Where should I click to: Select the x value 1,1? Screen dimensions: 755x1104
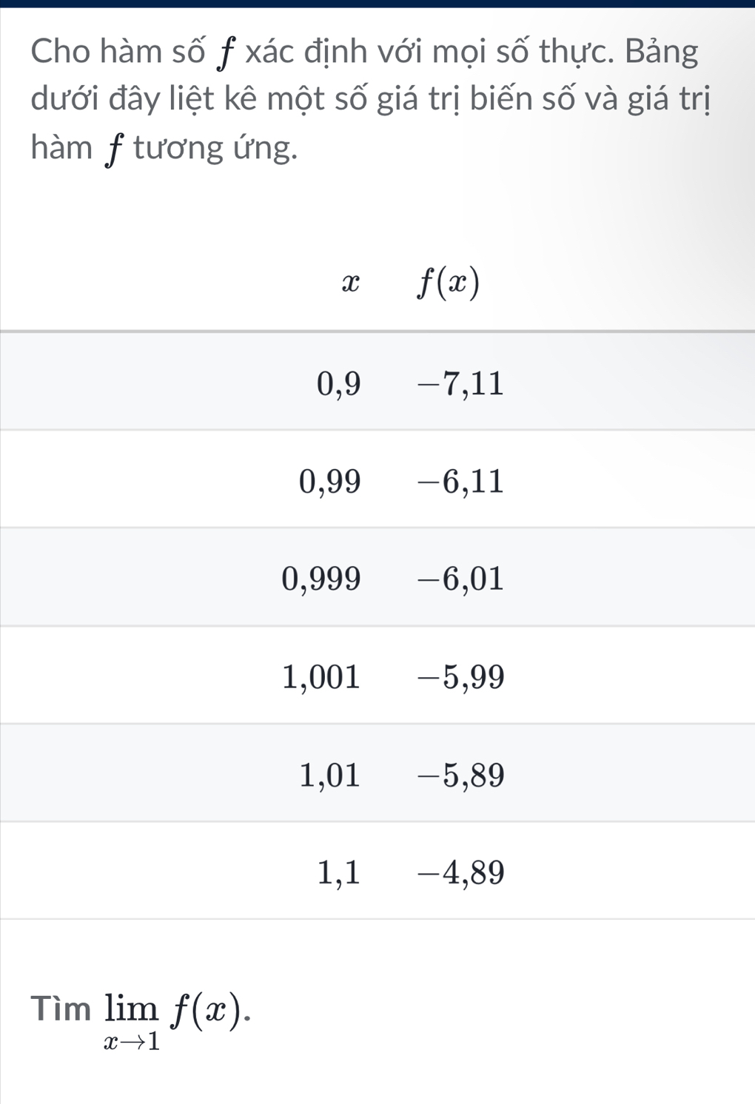(x=338, y=873)
